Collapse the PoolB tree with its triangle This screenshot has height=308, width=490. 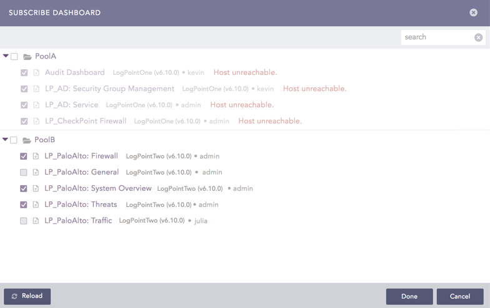click(5, 140)
